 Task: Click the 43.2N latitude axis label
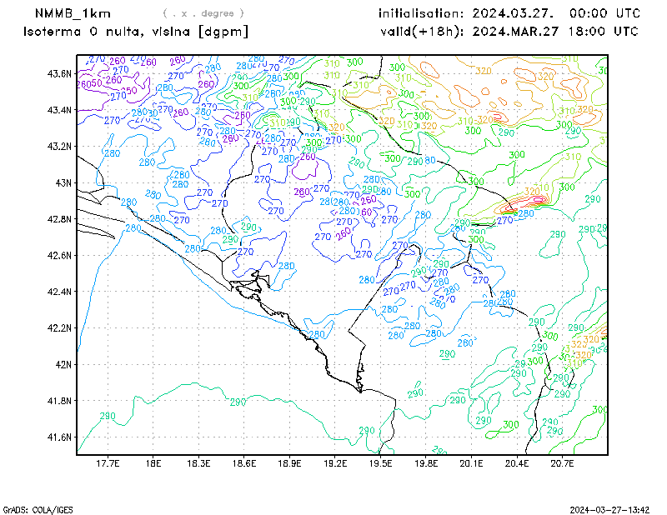tap(59, 147)
